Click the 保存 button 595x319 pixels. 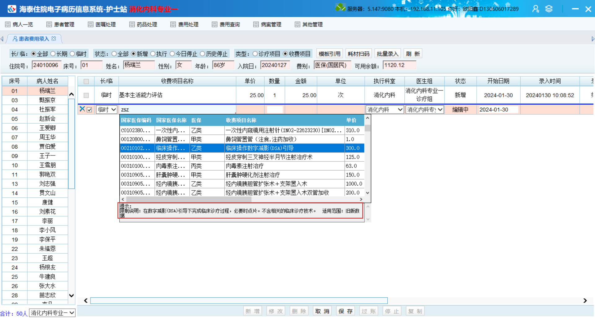point(346,311)
